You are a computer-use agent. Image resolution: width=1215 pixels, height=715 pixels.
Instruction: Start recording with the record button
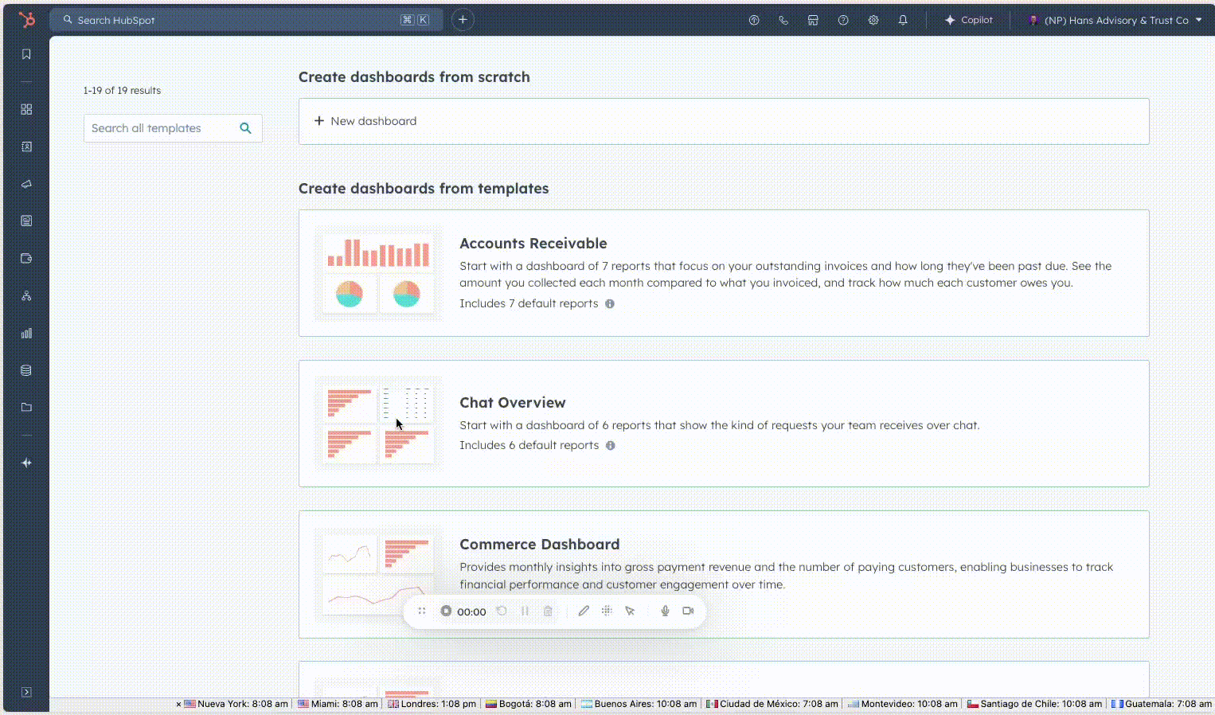coord(446,611)
